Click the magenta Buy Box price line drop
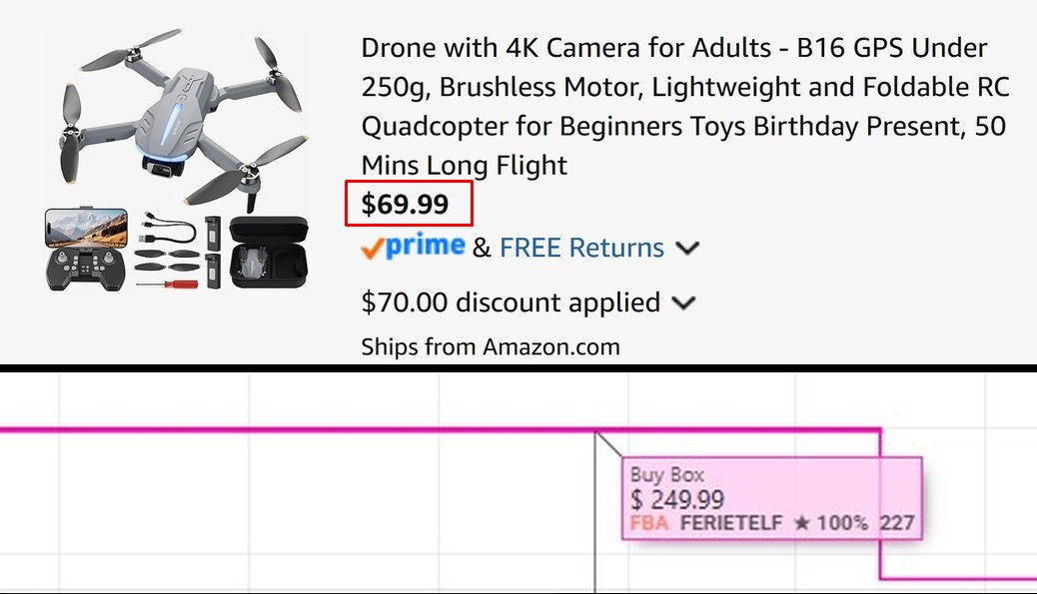Image resolution: width=1037 pixels, height=594 pixels. 881,504
